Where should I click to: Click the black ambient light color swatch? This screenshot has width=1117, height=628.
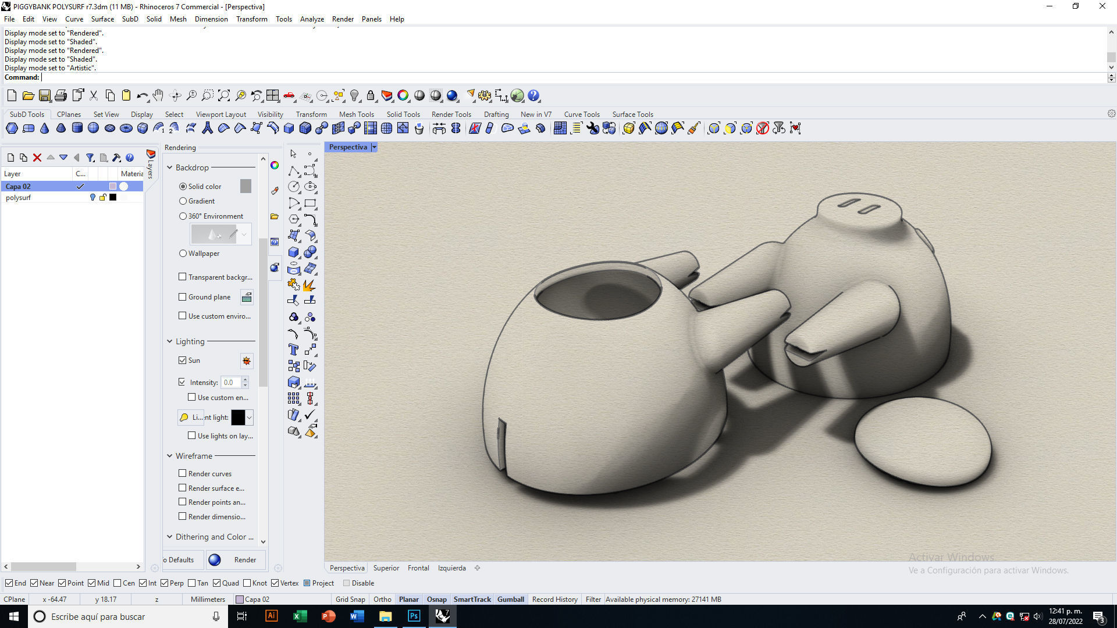click(x=238, y=418)
